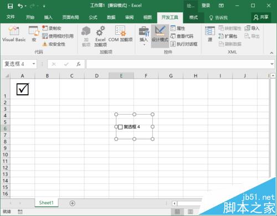Select row 6 header

5,128
